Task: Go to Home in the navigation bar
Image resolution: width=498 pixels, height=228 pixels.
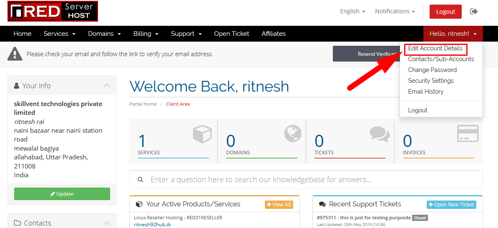Action: pyautogui.click(x=22, y=34)
